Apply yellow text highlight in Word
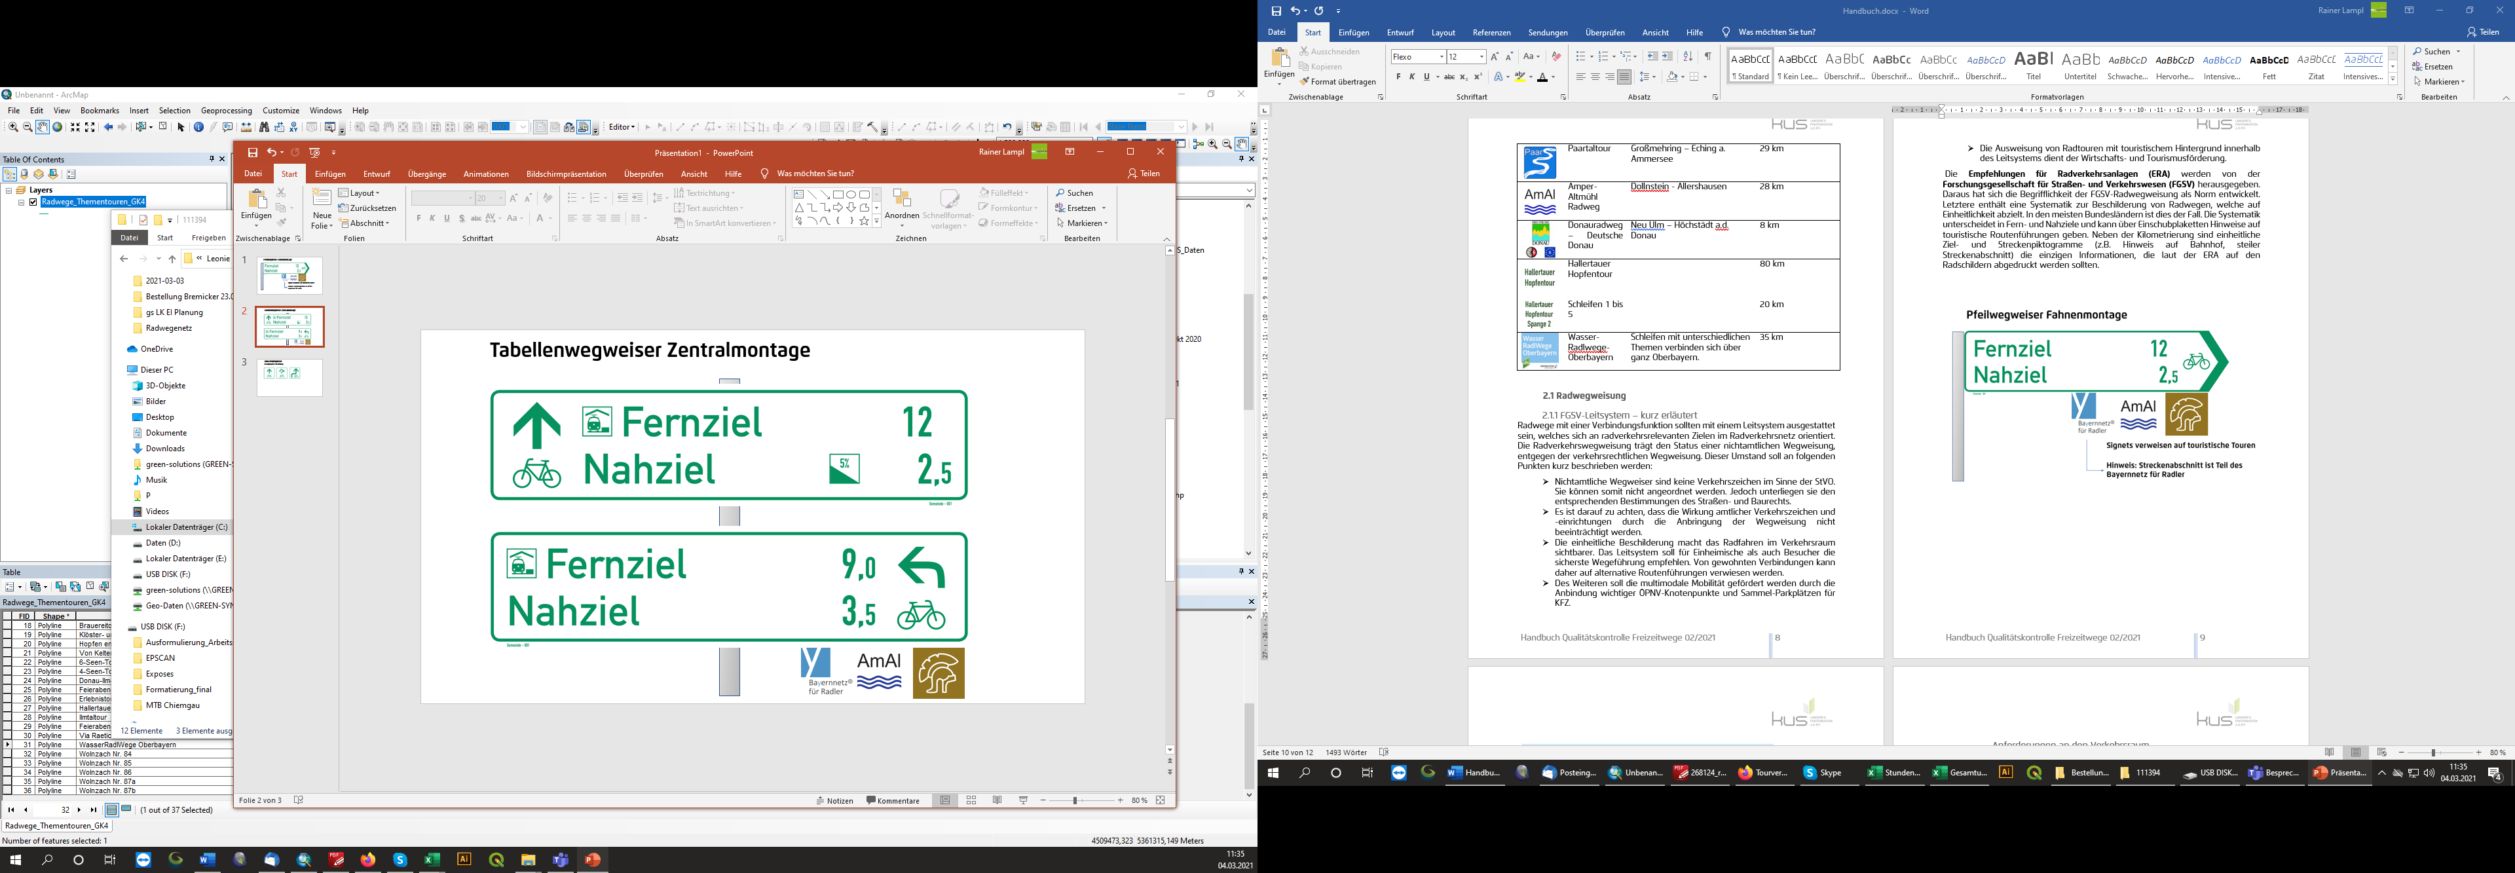This screenshot has height=873, width=2515. (x=1520, y=77)
